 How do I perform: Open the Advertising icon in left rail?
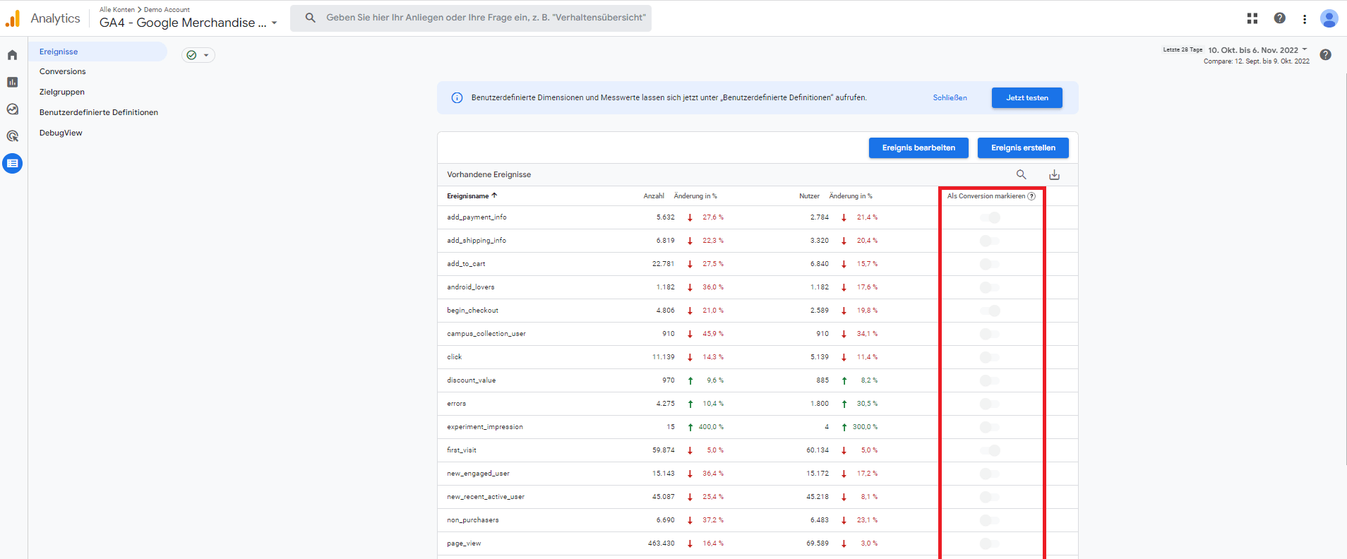[13, 136]
